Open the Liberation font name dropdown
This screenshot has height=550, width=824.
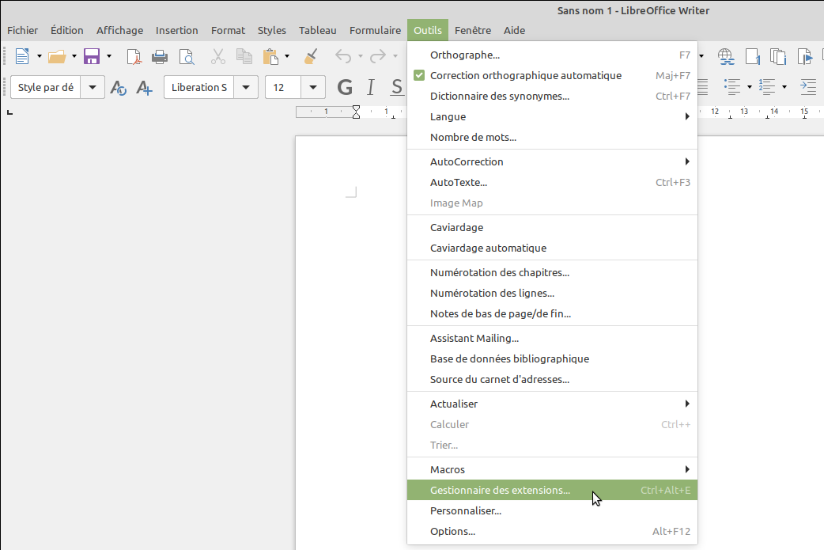pyautogui.click(x=246, y=87)
